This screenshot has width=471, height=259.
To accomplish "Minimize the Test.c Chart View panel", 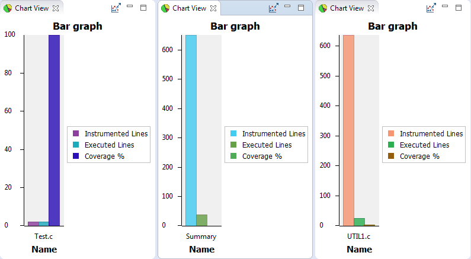I will click(x=130, y=7).
